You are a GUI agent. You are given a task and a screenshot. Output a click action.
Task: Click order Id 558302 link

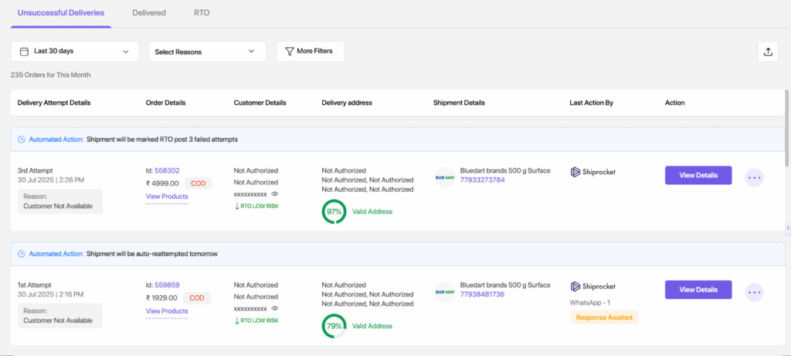(167, 171)
